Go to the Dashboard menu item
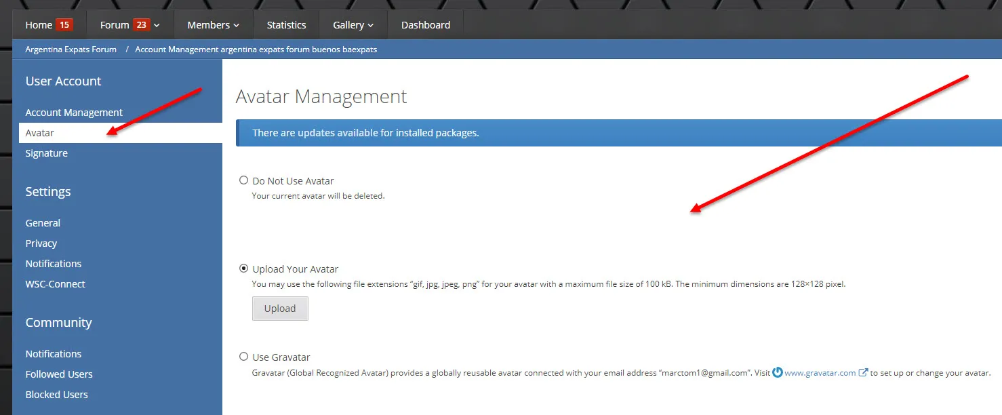Screen dimensions: 1002x415 tap(425, 25)
